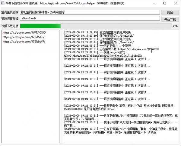Image resolution: width=181 pixels, height=146 pixels.
Task: Click the 视频保存路径 label
Action: [10, 18]
